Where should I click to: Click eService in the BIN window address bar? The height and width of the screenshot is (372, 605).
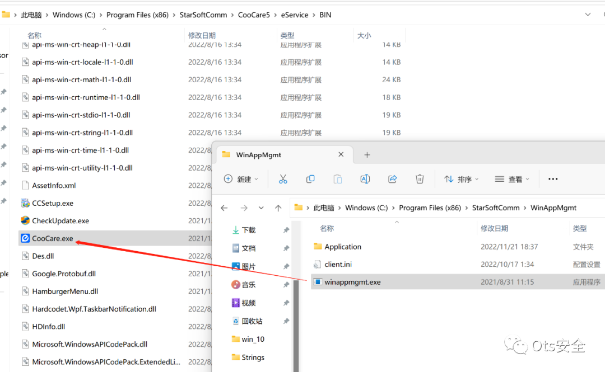pos(295,15)
